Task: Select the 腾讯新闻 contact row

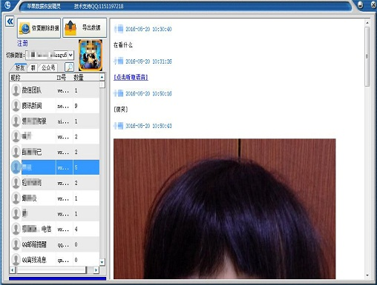Action: coord(55,106)
